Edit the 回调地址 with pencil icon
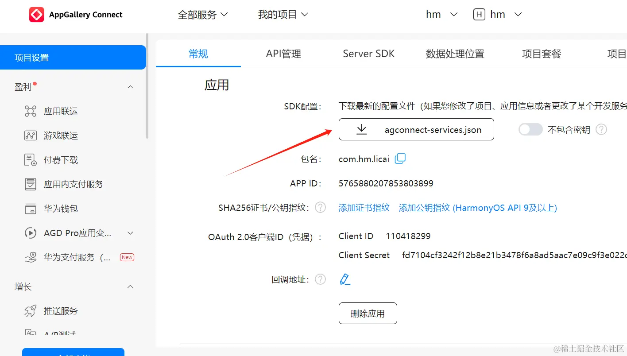Viewport: 627px width, 356px height. click(345, 279)
